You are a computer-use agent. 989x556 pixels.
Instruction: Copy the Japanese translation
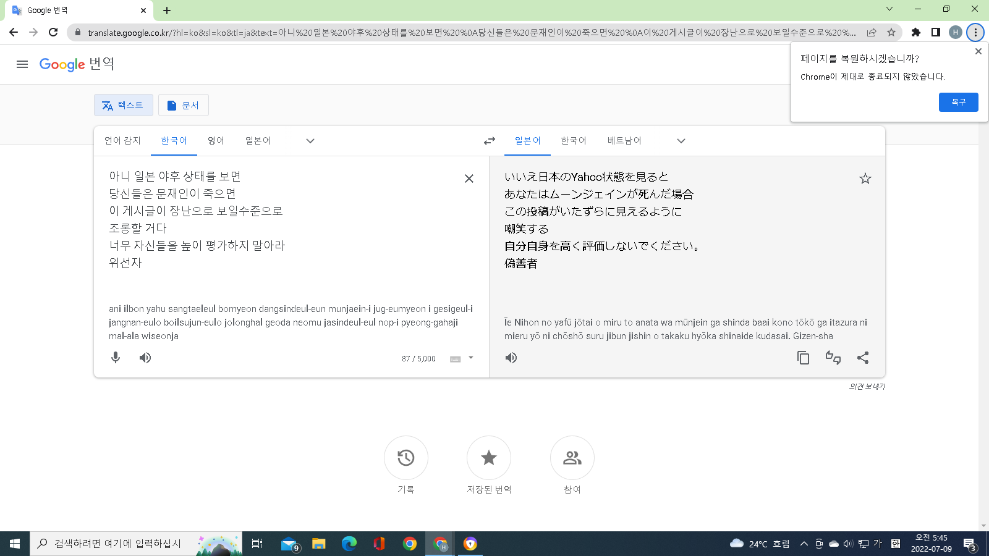click(803, 358)
